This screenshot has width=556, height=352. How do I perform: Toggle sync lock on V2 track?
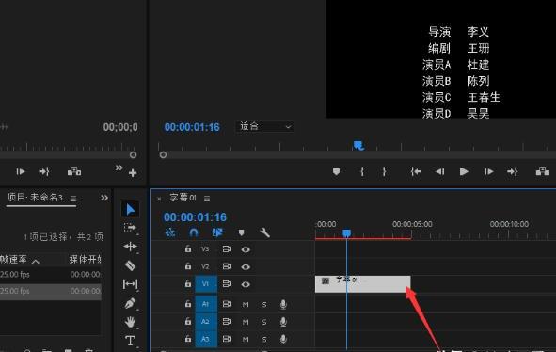point(227,266)
